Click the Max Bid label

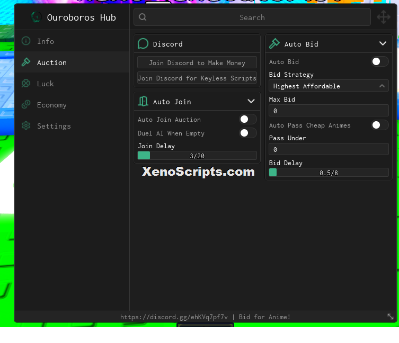coord(282,99)
